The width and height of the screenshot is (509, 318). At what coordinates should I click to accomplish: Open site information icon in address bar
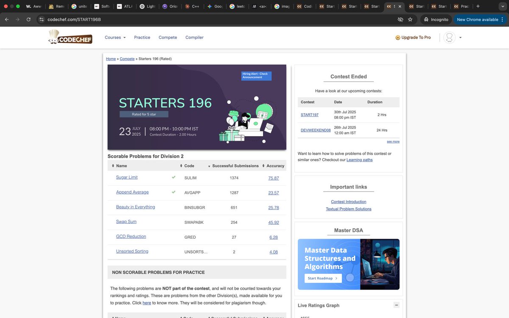click(x=41, y=20)
